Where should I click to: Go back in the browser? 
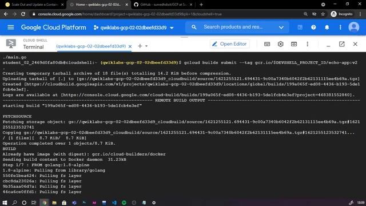tap(6, 14)
